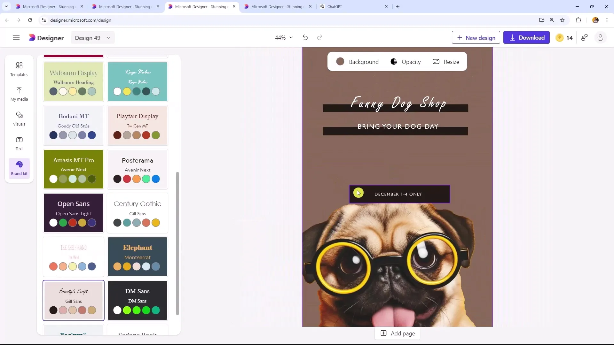Open the Visuals panel
The height and width of the screenshot is (345, 614).
click(19, 119)
